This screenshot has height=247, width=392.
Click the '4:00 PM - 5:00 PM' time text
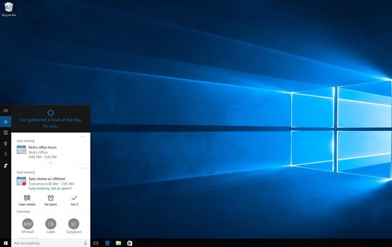tap(42, 157)
